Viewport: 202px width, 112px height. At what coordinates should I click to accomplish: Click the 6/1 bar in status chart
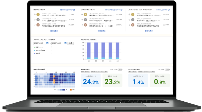pyautogui.click(x=89, y=51)
